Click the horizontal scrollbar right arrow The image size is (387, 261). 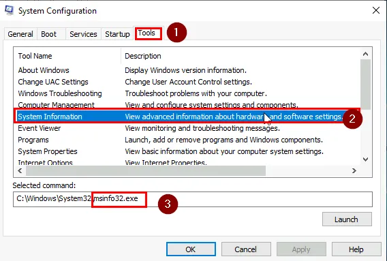(354, 170)
